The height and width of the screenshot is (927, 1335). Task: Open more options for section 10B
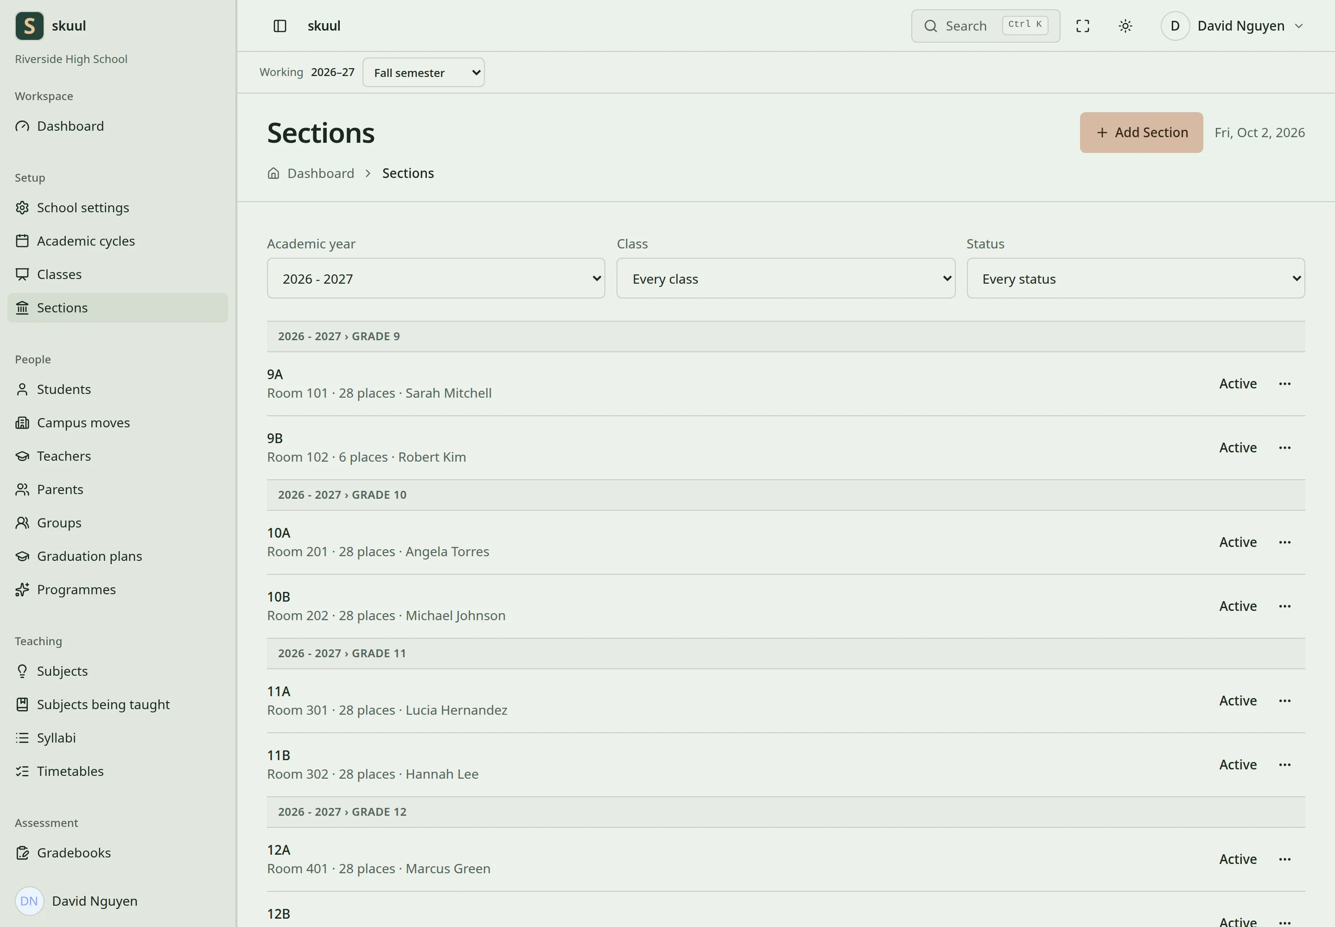click(x=1284, y=606)
